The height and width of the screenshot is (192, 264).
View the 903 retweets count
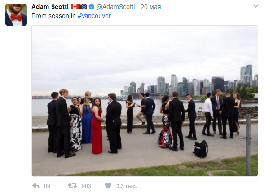pos(86,186)
